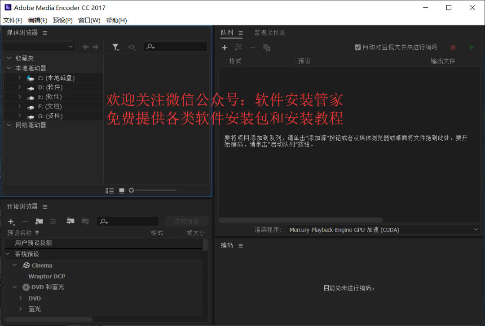Open the 文件(F) menu
The height and width of the screenshot is (326, 485).
(x=13, y=20)
